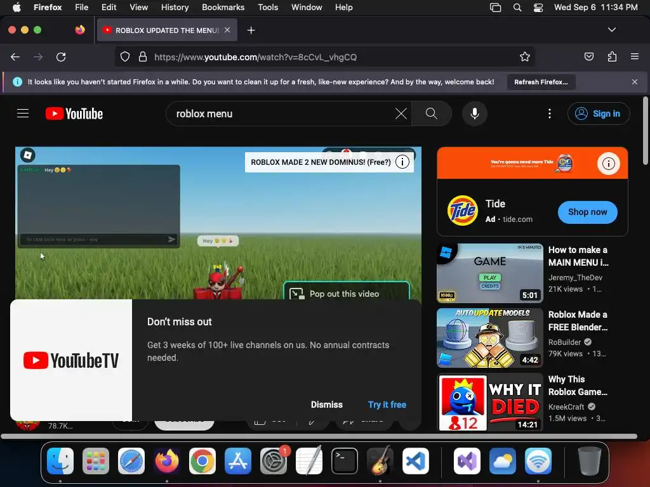The width and height of the screenshot is (650, 487).
Task: Open the File menu
Action: click(81, 8)
